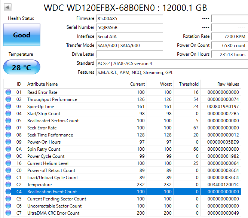Click the Power On Count field 6530 count
This screenshot has height=218, width=248.
click(x=230, y=46)
